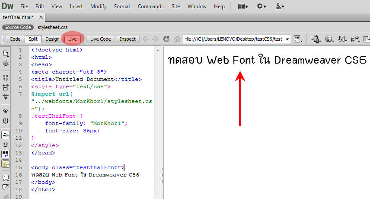
Task: Go to the Home page icon
Action: pos(177,39)
